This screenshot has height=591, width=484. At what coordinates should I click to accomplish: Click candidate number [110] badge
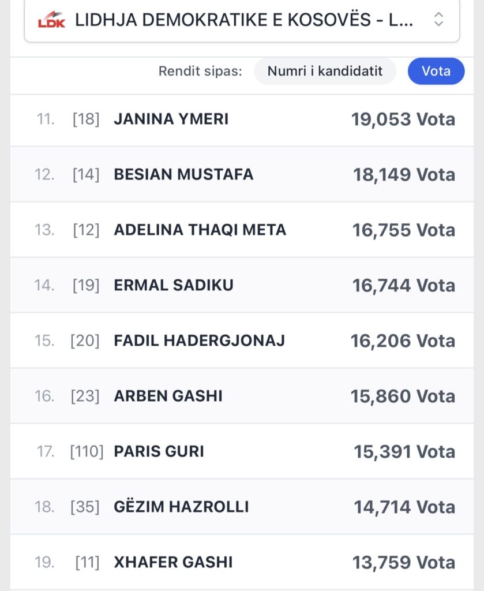pos(87,451)
